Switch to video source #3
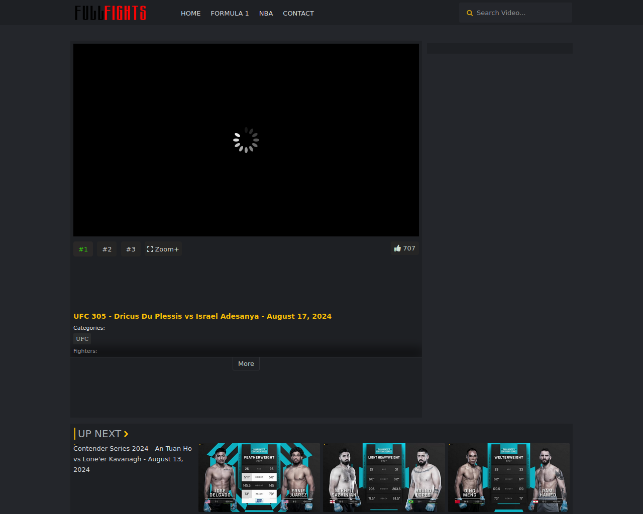The image size is (643, 514). point(131,249)
